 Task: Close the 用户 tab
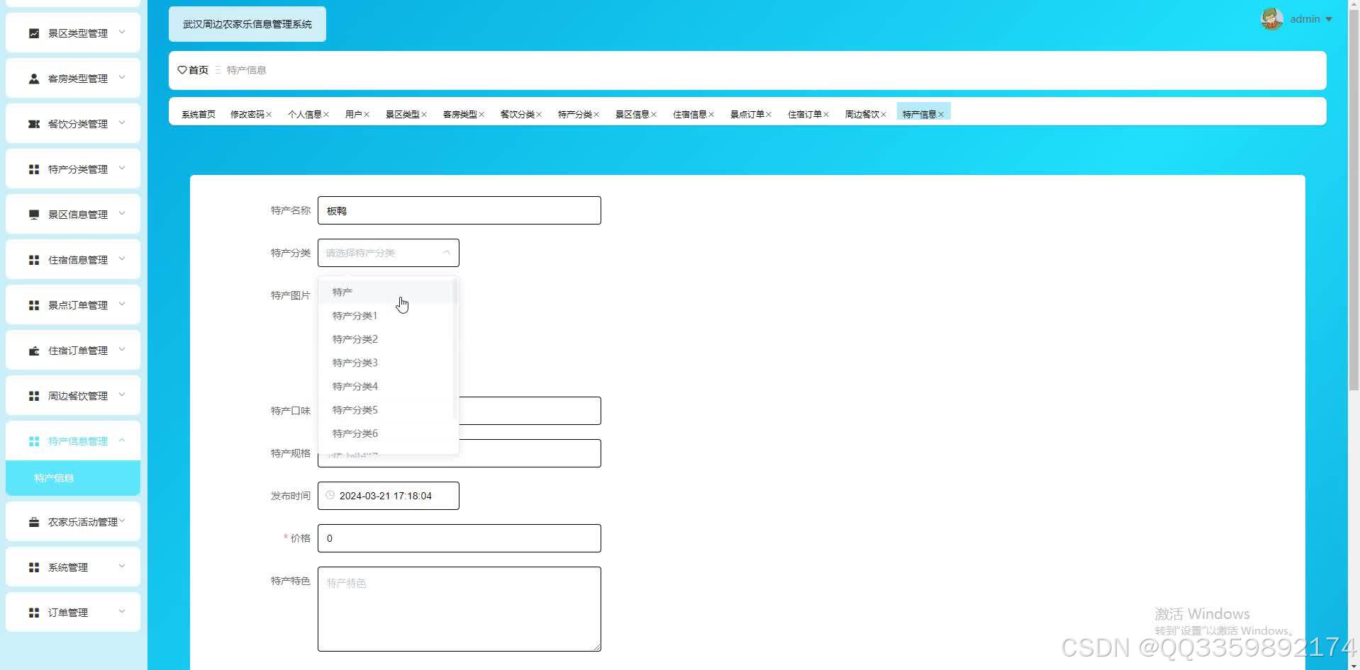pos(367,115)
